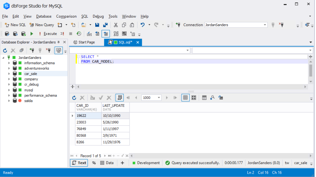Open the Connection JordanSanders dropdown
Screen dimensions: 316x177
pos(265,25)
